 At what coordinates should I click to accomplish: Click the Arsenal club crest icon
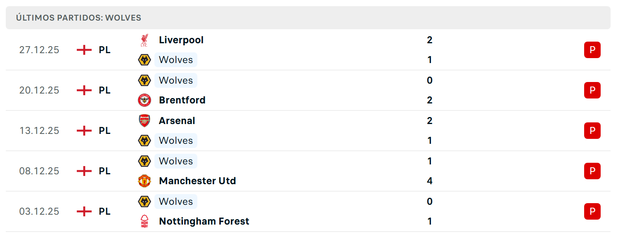coord(144,121)
